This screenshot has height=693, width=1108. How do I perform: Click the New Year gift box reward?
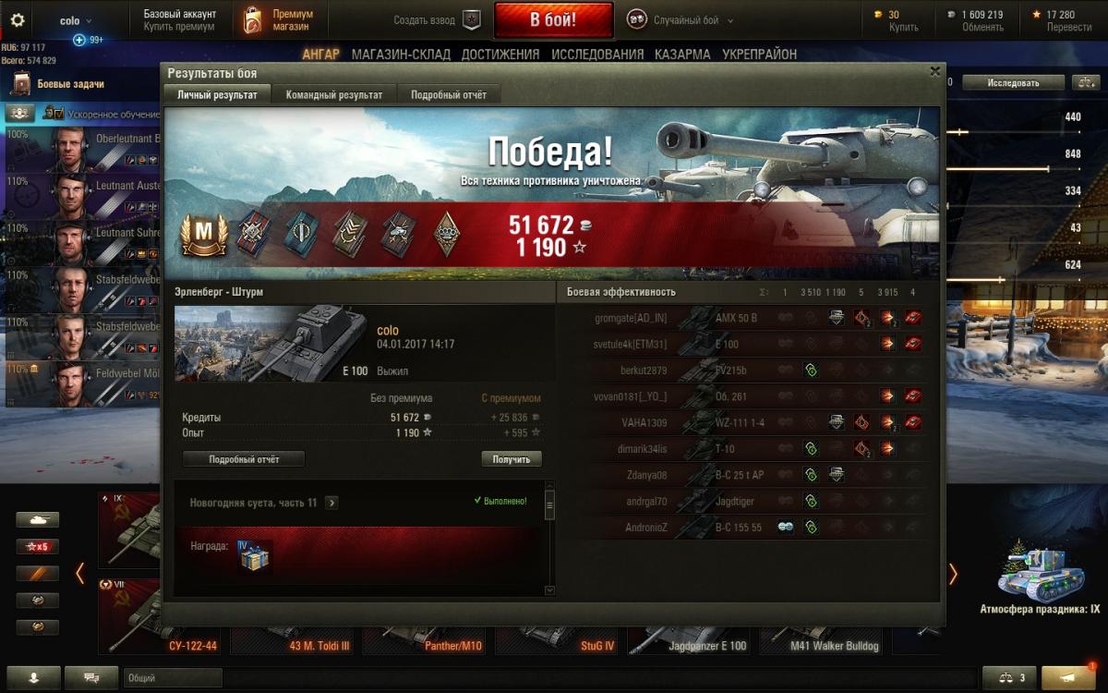pyautogui.click(x=254, y=555)
